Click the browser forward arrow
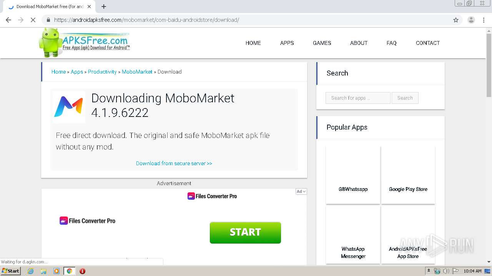This screenshot has height=276, width=492. pos(21,20)
